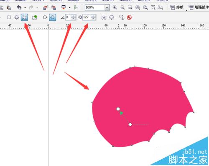Toggle the counterclockwise rotation button
Image resolution: width=209 pixels, height=166 pixels.
(53, 18)
